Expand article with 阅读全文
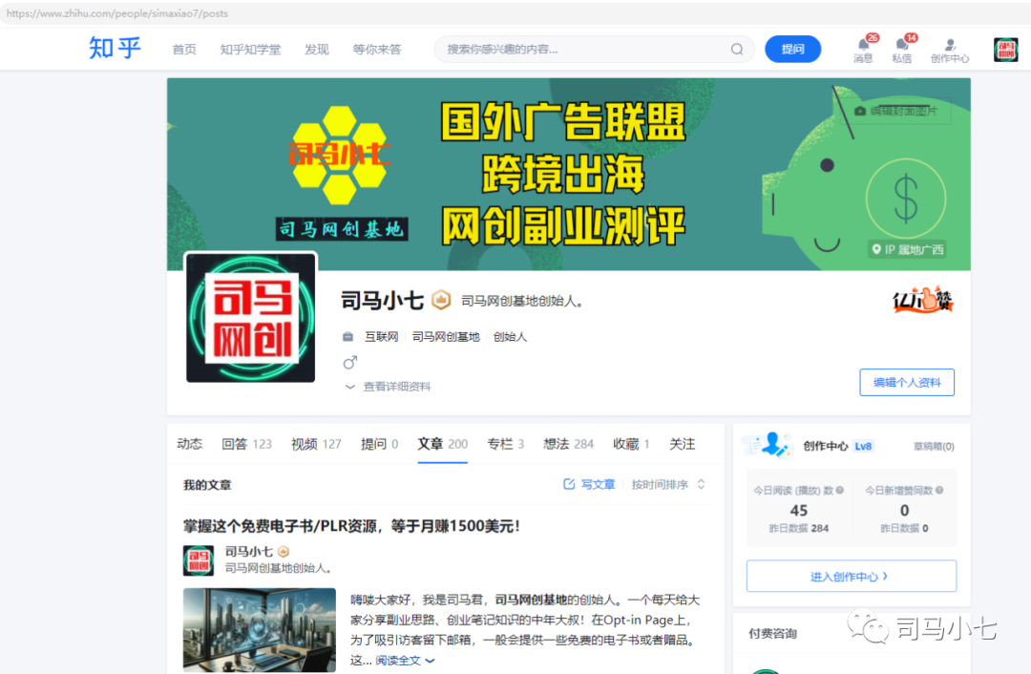The image size is (1031, 674). pos(405,661)
